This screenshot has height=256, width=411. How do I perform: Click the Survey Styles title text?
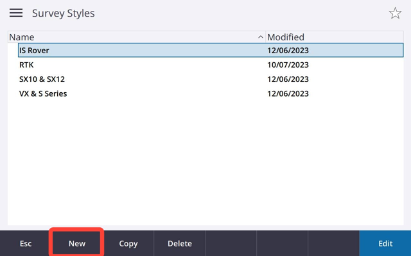coord(63,13)
